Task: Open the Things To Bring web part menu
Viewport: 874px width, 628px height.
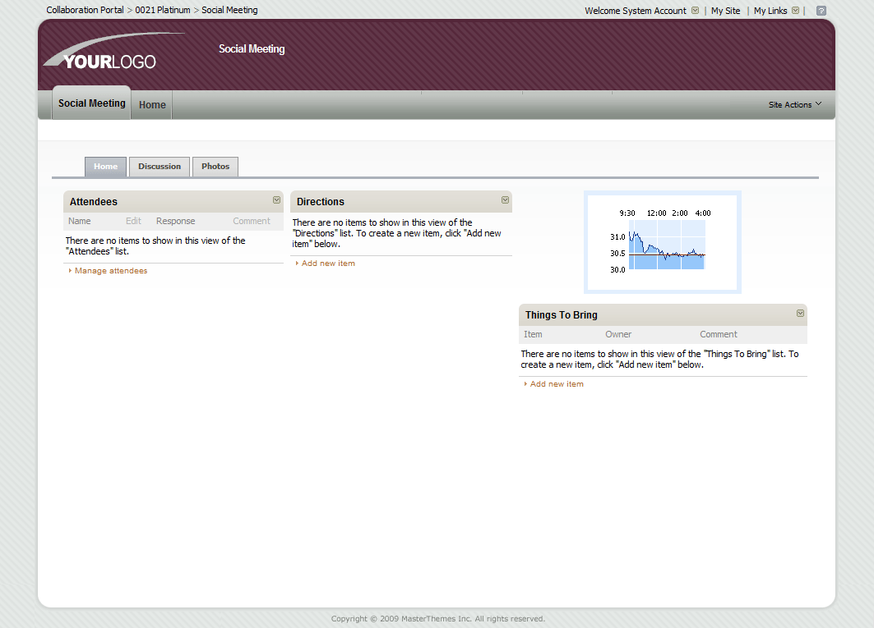Action: tap(801, 314)
